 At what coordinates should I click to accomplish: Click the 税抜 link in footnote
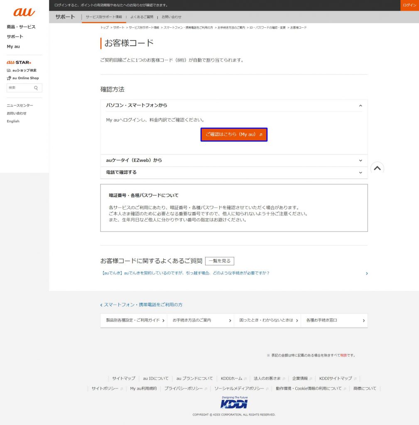coord(343,355)
